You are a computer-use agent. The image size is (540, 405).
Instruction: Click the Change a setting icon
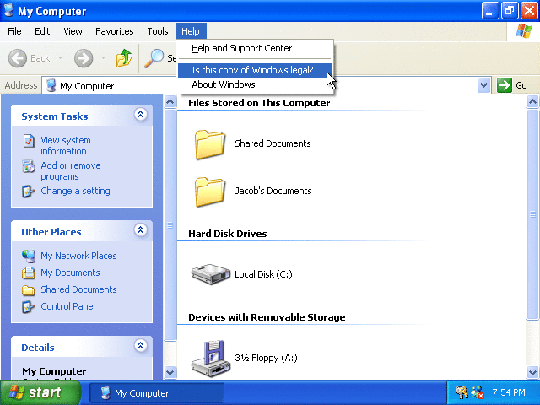click(28, 192)
